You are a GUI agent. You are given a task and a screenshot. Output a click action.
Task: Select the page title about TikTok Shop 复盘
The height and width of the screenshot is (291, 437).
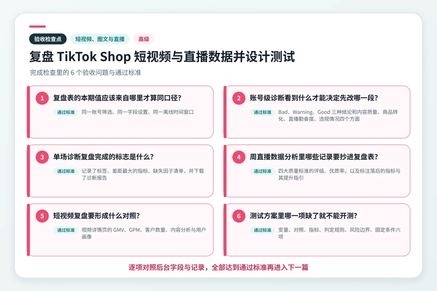[x=162, y=57]
